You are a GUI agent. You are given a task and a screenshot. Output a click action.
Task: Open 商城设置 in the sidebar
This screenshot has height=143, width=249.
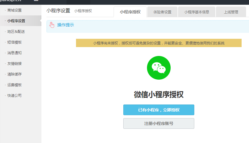point(14,10)
